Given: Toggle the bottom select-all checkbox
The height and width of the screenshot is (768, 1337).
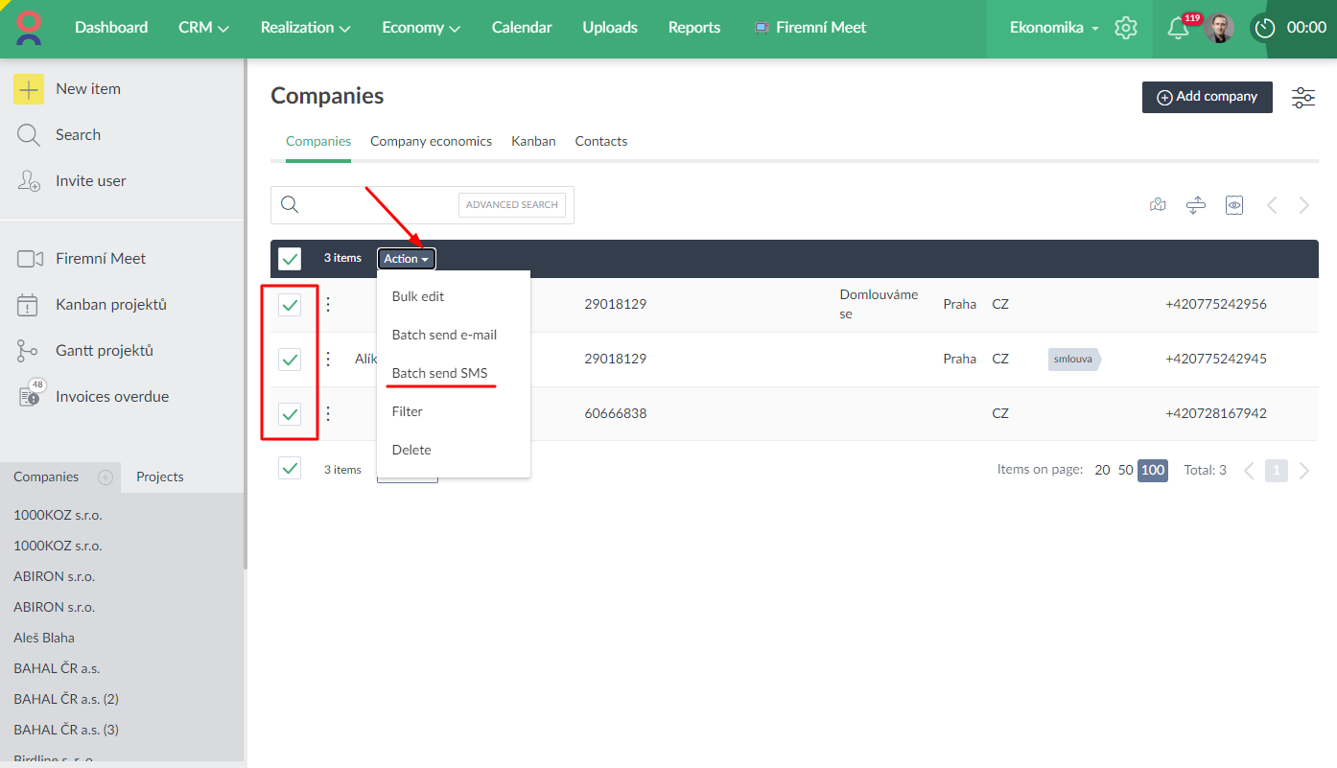Looking at the screenshot, I should click(290, 469).
